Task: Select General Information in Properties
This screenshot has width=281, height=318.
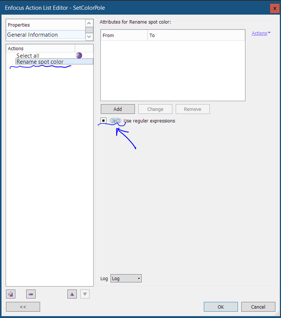Action: (x=46, y=35)
